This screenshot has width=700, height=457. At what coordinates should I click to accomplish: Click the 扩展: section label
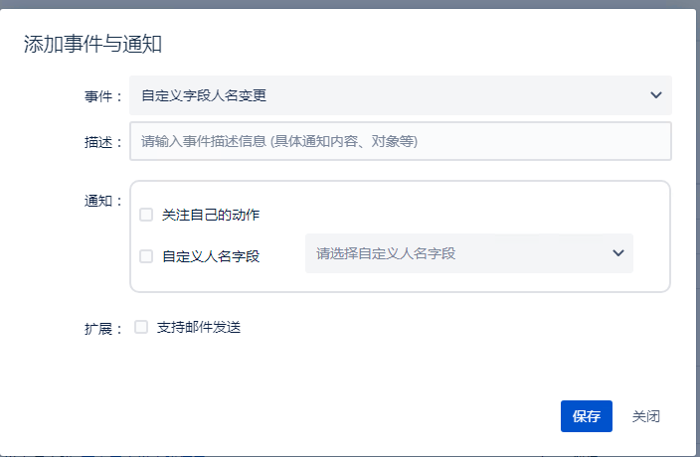[103, 329]
